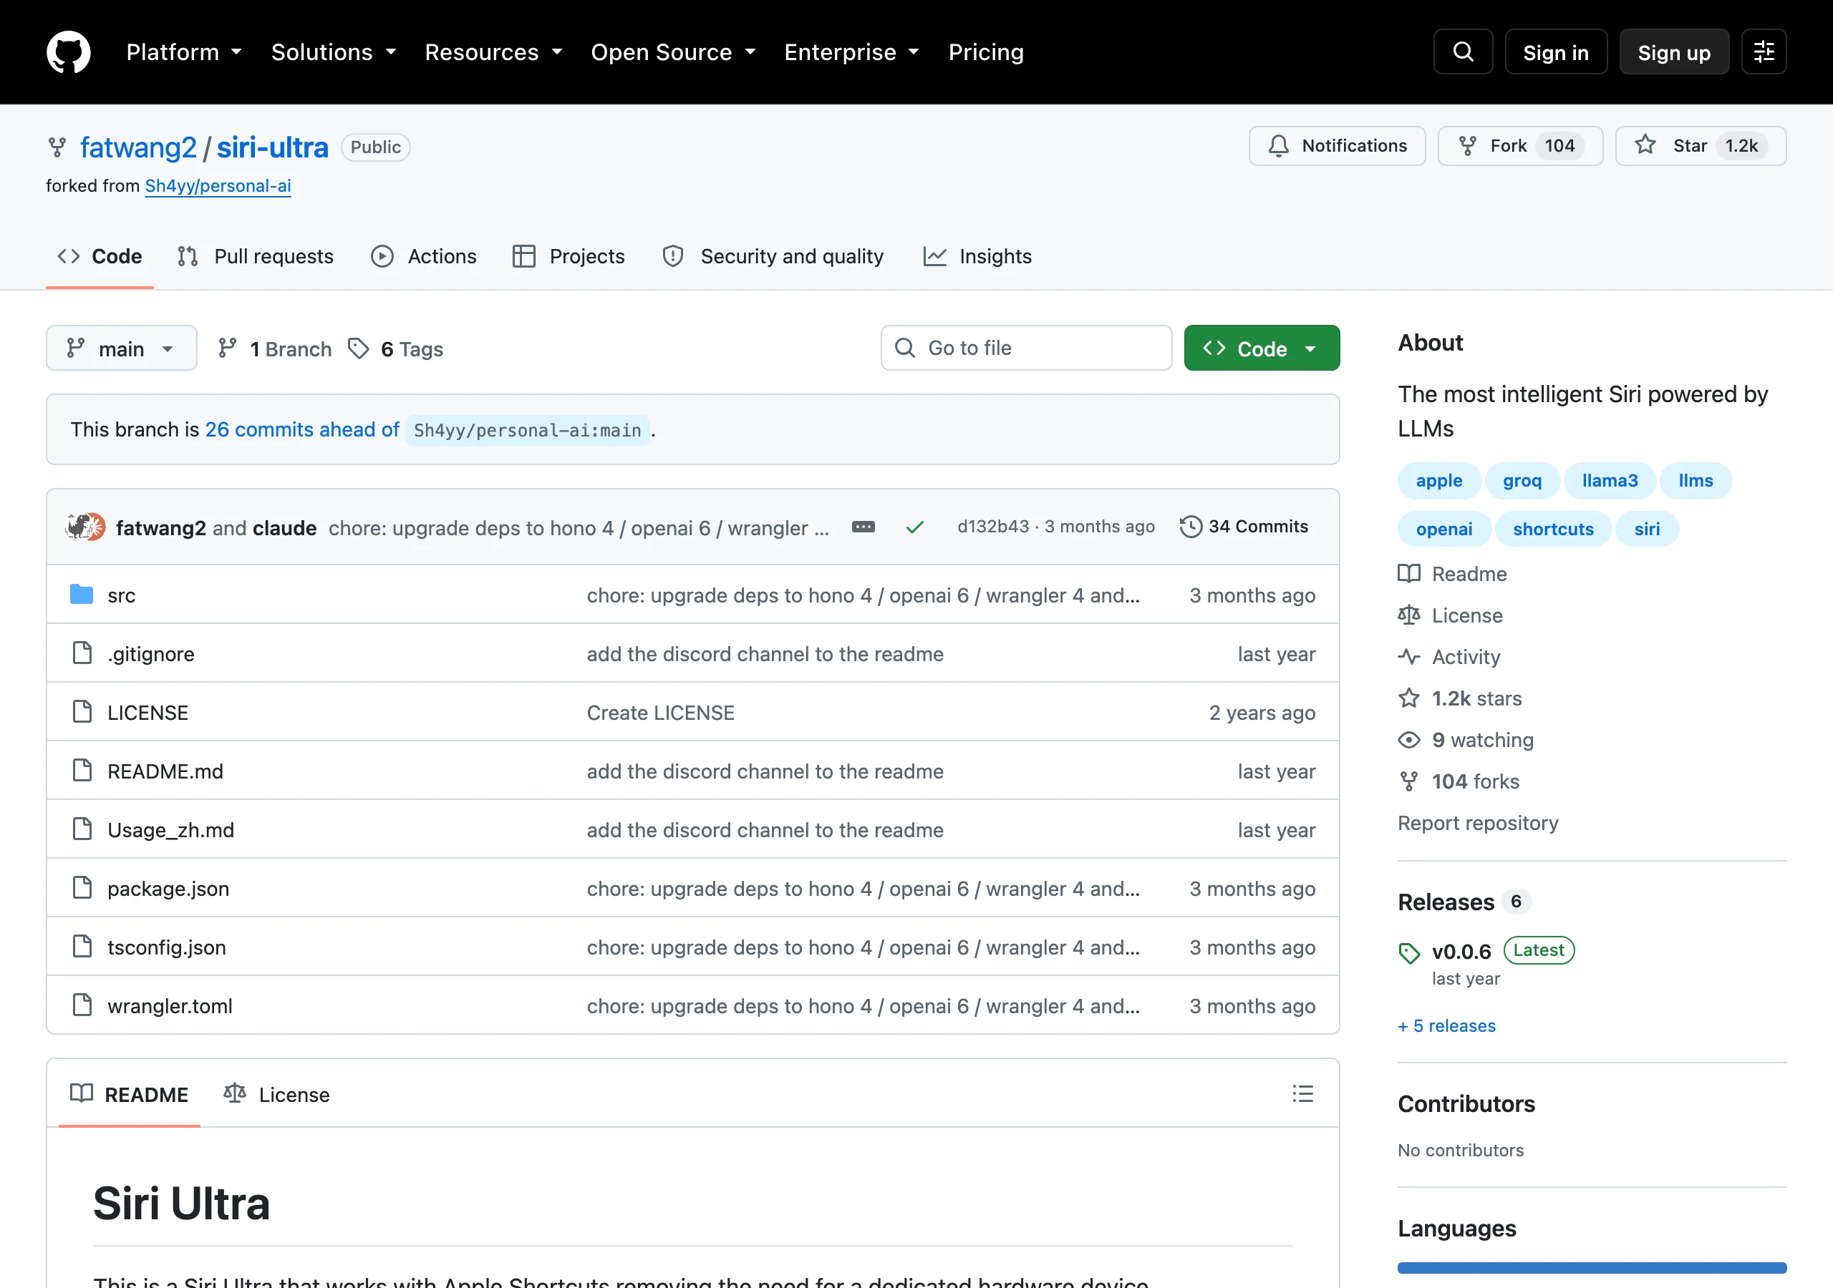1833x1288 pixels.
Task: Click the README outline list icon
Action: (1303, 1093)
